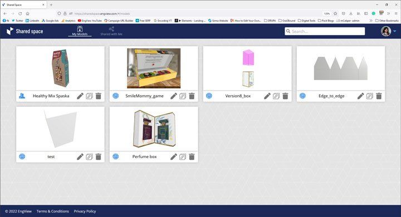
Task: Open browser hamburger menu
Action: (396, 13)
